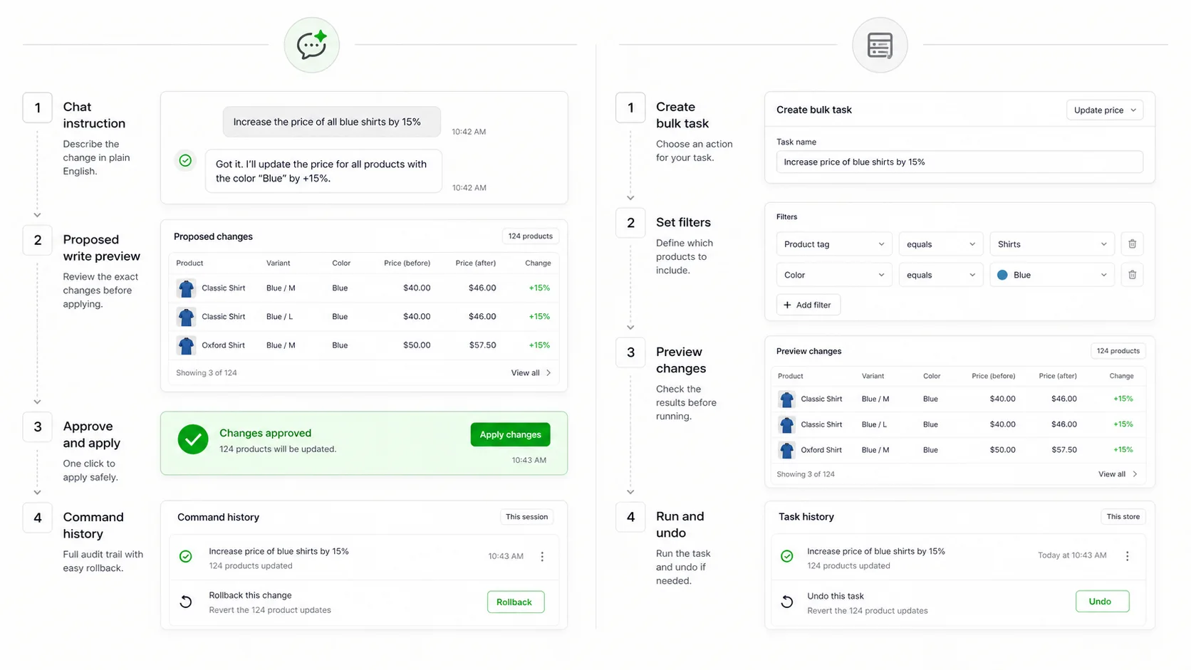Click the 124 products badge in Proposed changes
Screen dimensions: 1191x670
[530, 236]
